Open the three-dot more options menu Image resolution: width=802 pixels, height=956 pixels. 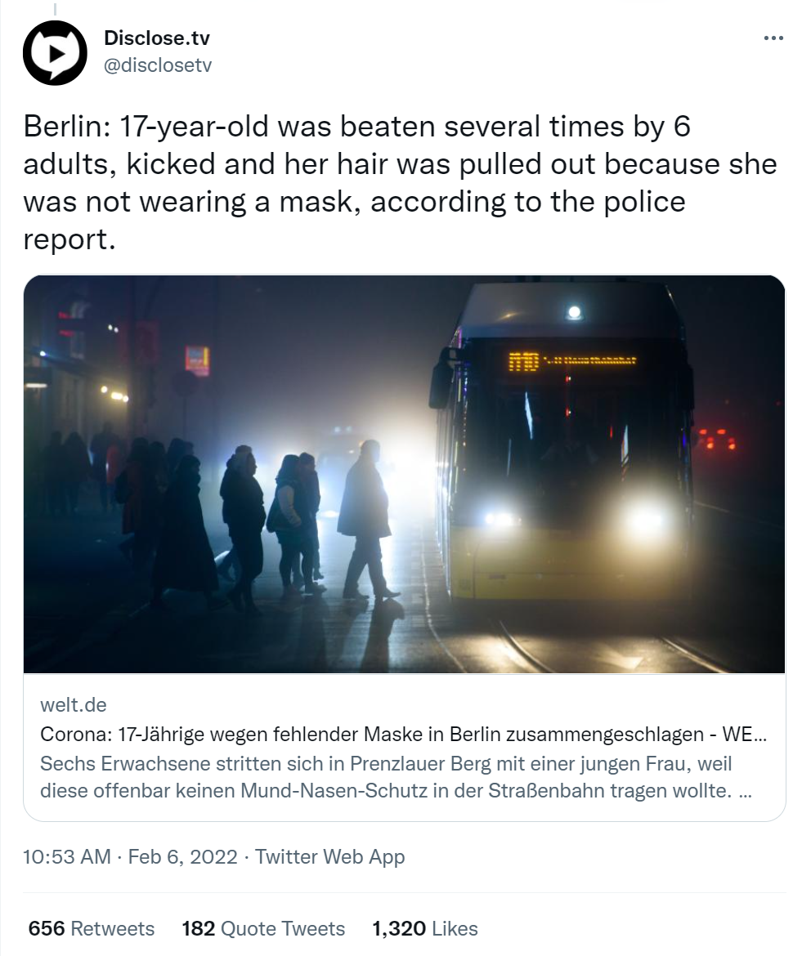pyautogui.click(x=773, y=38)
